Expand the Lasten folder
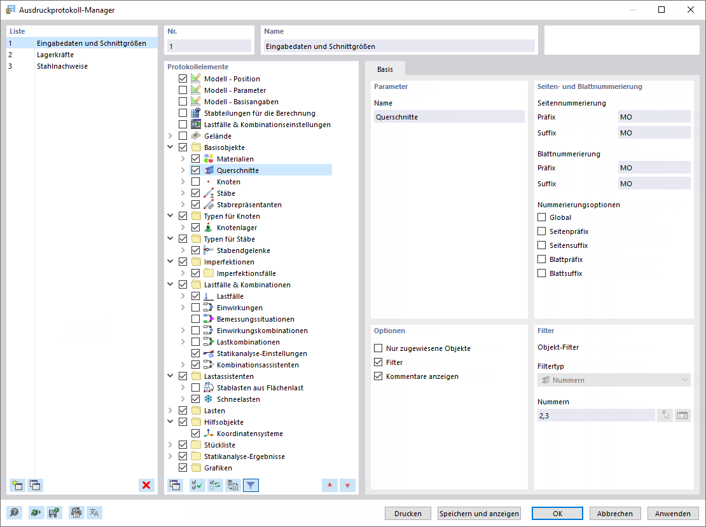Screen dimensions: 706x527 click(x=170, y=411)
